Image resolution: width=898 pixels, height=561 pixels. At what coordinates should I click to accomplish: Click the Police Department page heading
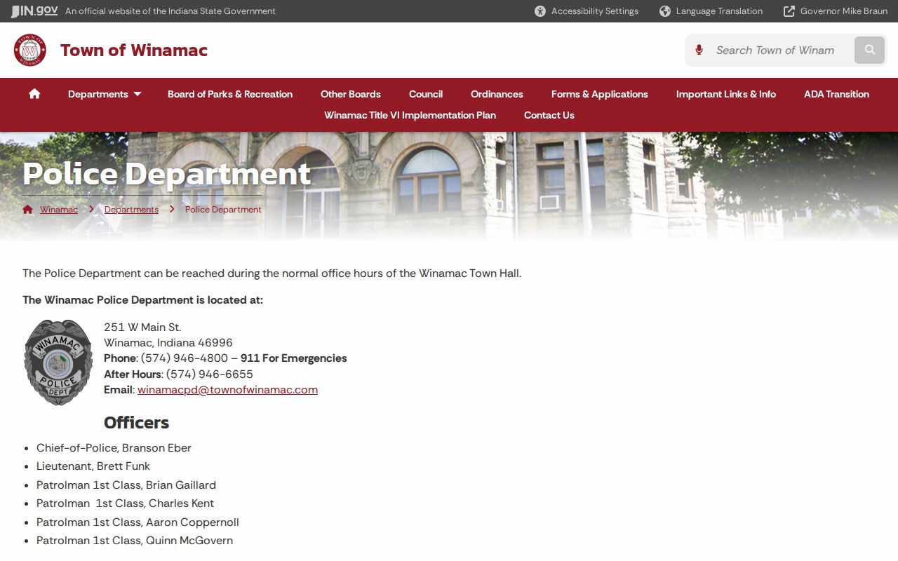(x=167, y=173)
